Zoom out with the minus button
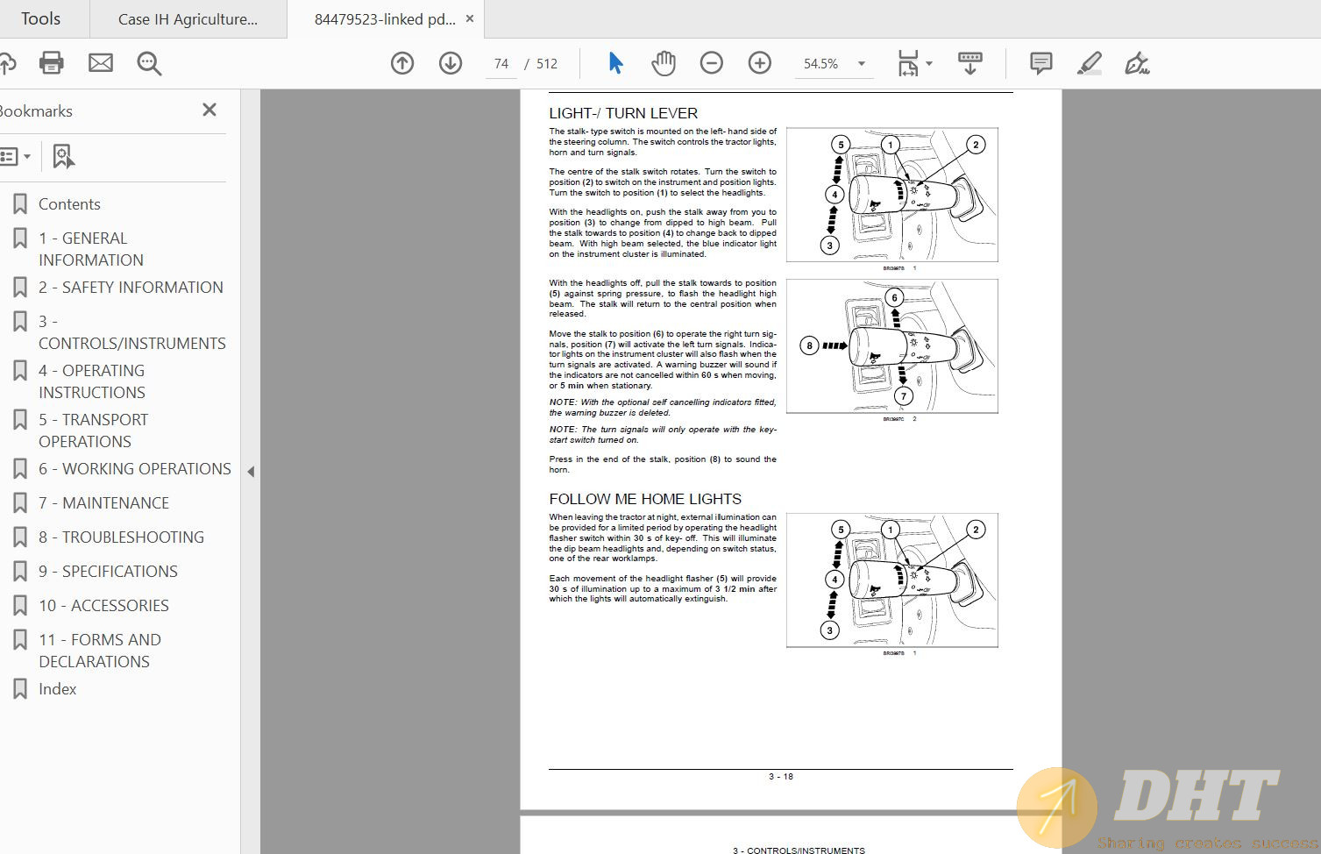The width and height of the screenshot is (1321, 854). 712,63
